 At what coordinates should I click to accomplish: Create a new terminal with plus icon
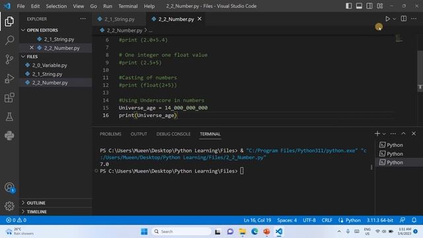point(377,134)
